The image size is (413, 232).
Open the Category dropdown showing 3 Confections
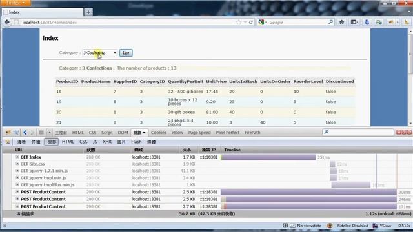click(x=100, y=53)
